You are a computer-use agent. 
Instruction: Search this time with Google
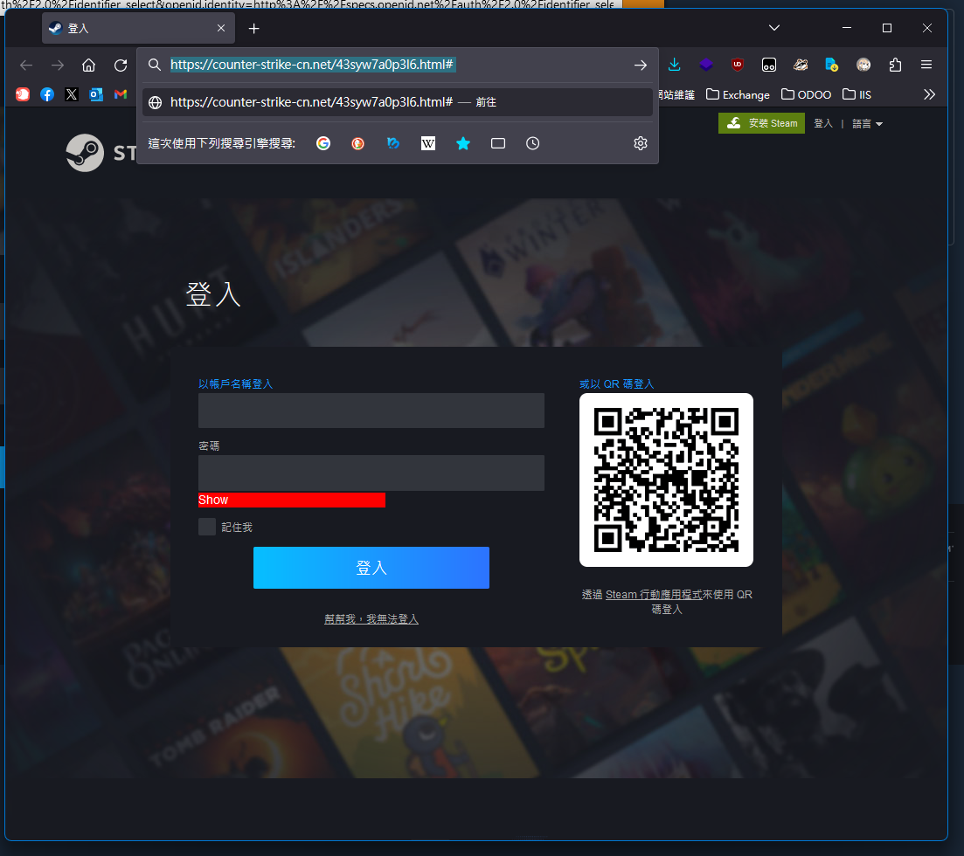323,143
